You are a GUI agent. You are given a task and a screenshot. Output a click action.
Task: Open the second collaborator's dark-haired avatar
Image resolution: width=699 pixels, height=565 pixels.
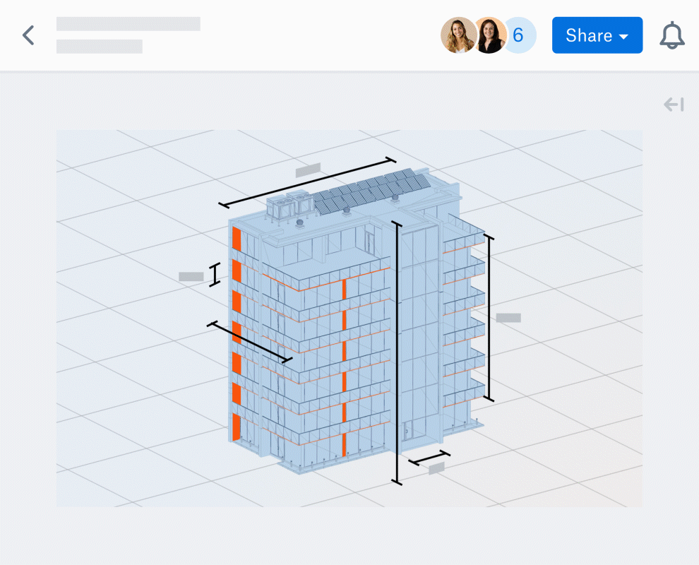(x=489, y=35)
